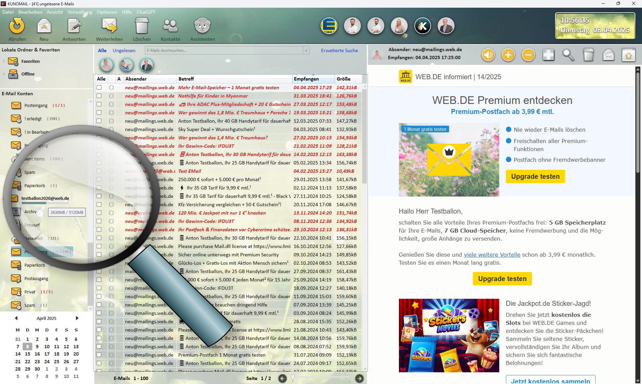Clear the search field with the x icon
642x384 pixels.
pos(306,50)
